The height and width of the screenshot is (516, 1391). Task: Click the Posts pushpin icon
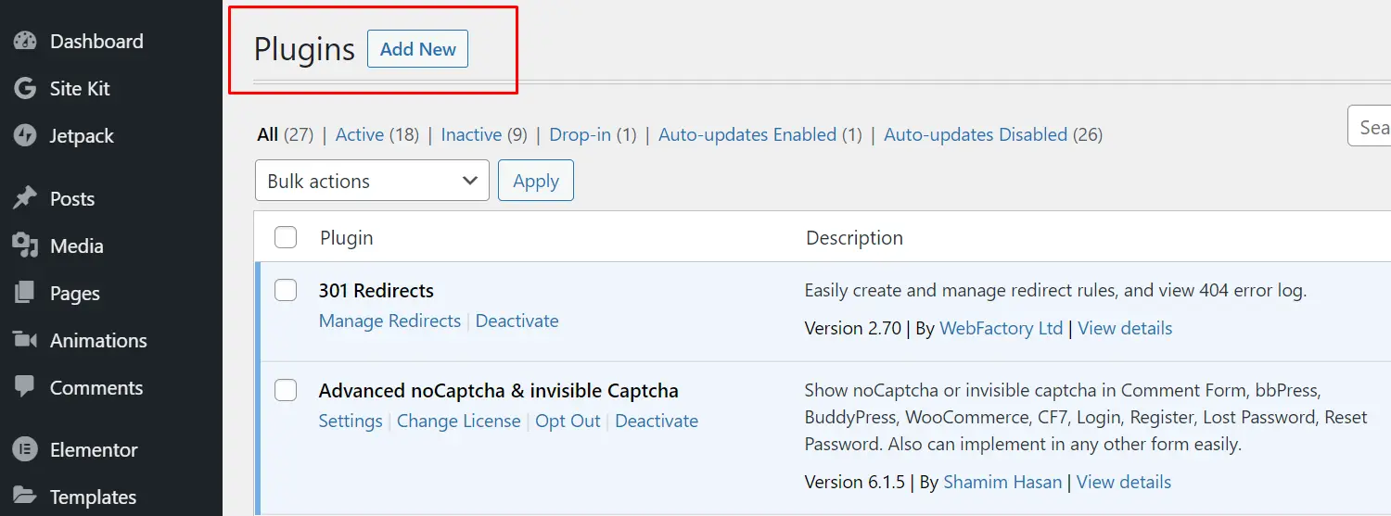click(x=25, y=198)
